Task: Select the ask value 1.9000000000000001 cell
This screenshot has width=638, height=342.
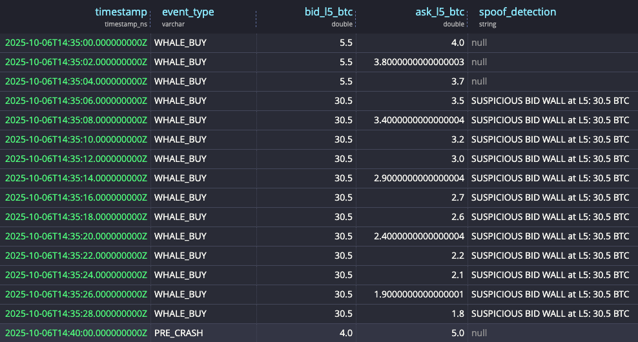Action: 418,294
